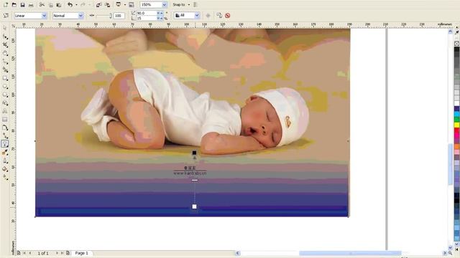This screenshot has width=460, height=258.
Task: Select the Fill bucket tool in the toolbox
Action: [5, 169]
